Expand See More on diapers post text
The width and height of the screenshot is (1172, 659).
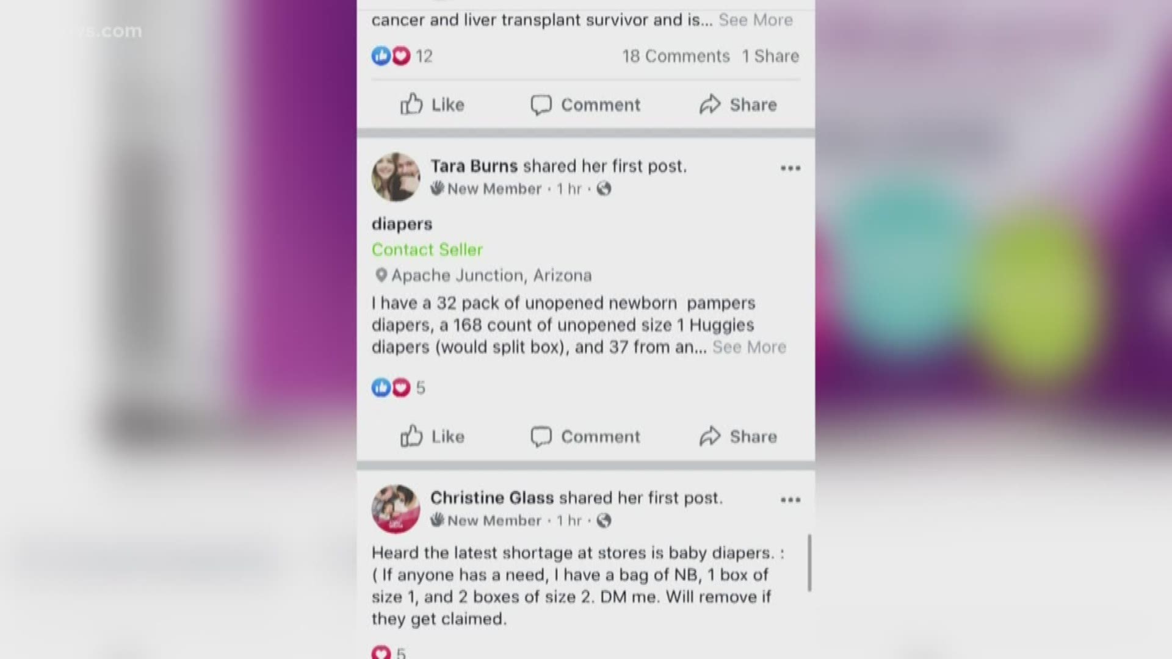[749, 347]
